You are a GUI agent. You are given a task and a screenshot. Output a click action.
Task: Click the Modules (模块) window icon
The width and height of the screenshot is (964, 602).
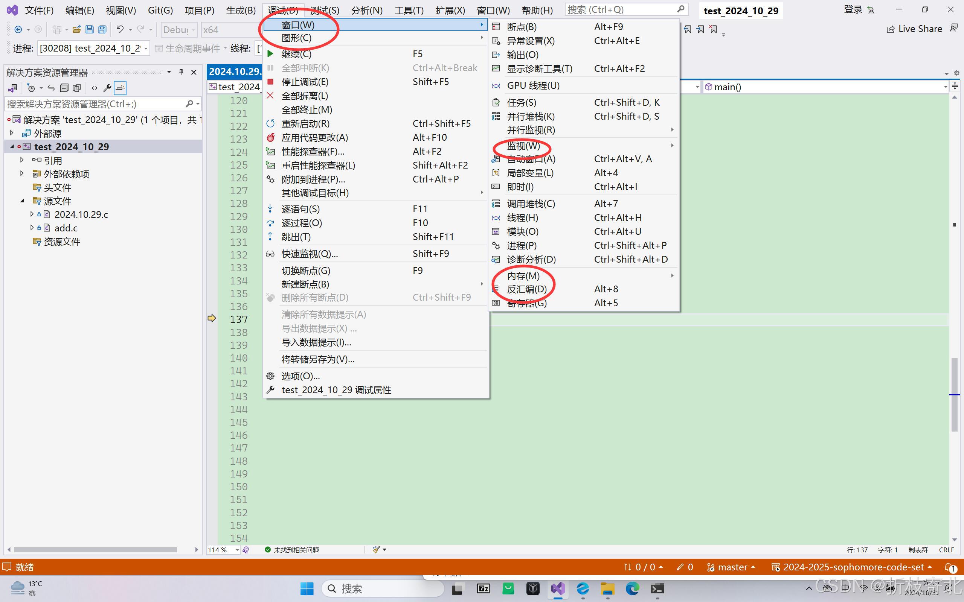496,231
